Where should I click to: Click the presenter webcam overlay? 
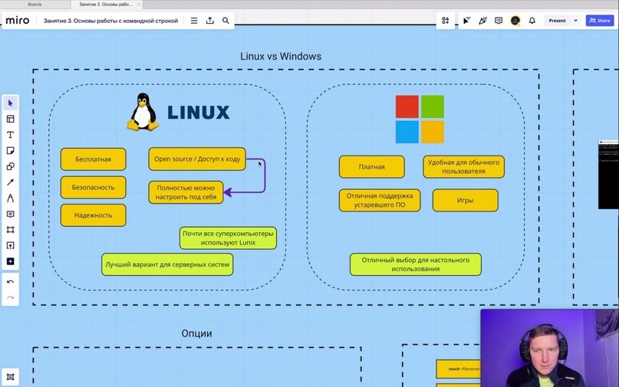click(549, 348)
